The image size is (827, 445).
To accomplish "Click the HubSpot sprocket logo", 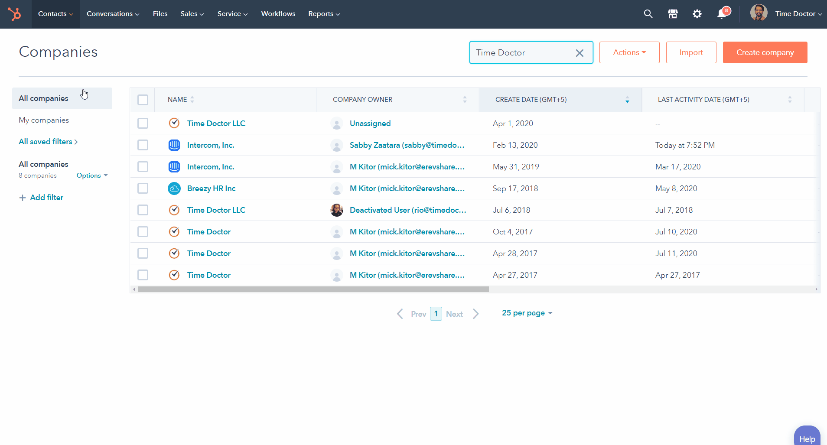I will [14, 14].
